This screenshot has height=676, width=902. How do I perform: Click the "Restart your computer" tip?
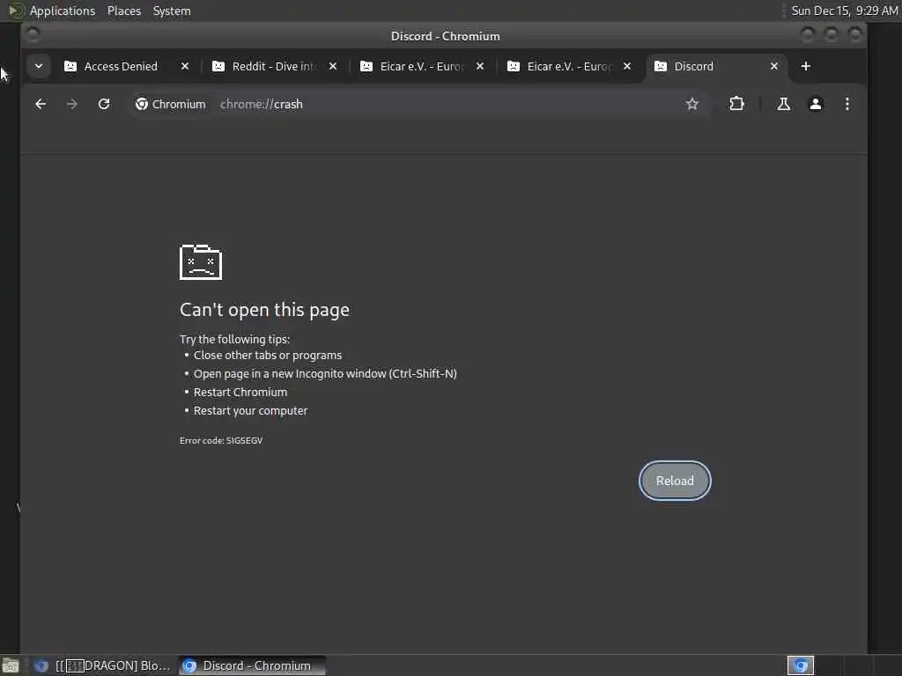click(x=250, y=410)
